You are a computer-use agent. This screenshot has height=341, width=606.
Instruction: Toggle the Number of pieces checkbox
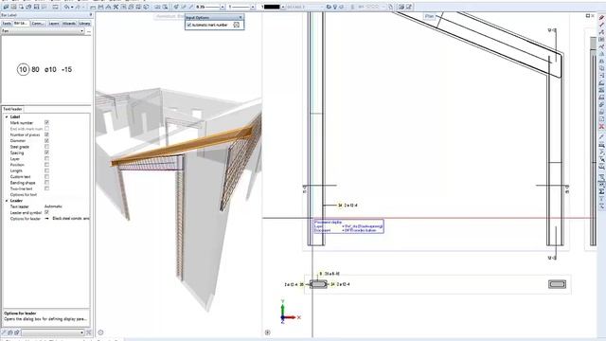coord(46,135)
